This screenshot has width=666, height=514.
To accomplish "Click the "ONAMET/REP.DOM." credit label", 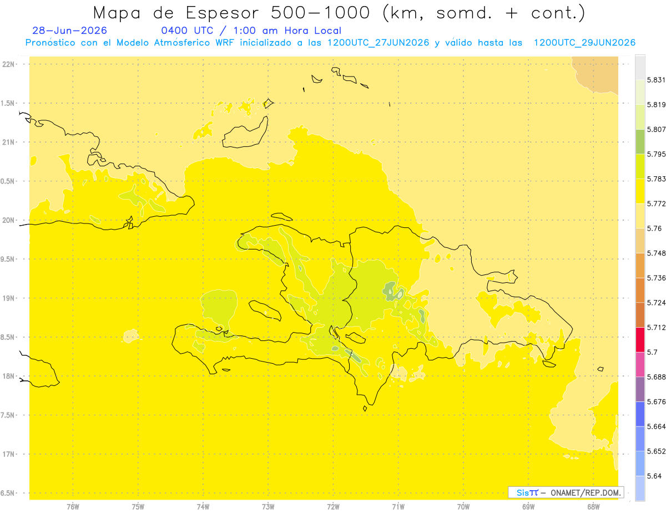I will pyautogui.click(x=586, y=492).
